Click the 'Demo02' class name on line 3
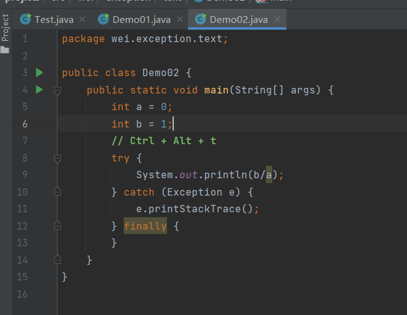 (161, 73)
